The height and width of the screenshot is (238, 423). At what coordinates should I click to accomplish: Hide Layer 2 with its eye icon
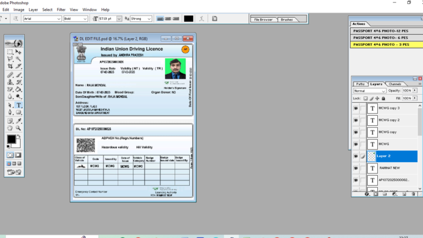click(x=356, y=156)
